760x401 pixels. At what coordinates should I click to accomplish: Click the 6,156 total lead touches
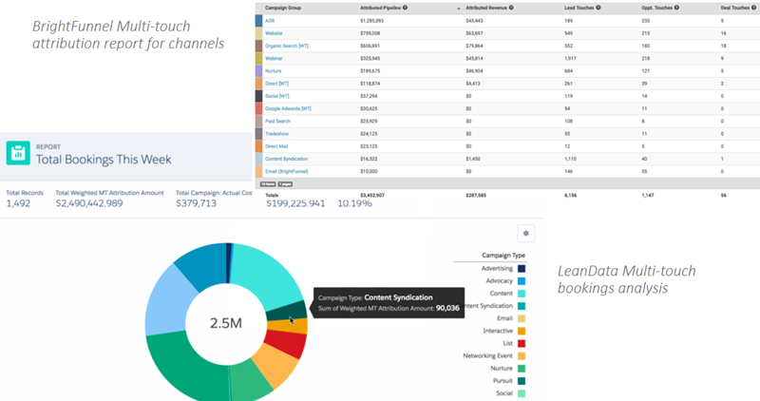[571, 196]
